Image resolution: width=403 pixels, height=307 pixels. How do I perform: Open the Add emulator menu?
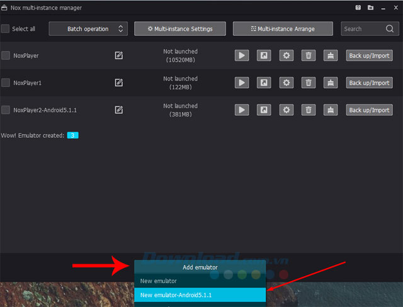200,267
